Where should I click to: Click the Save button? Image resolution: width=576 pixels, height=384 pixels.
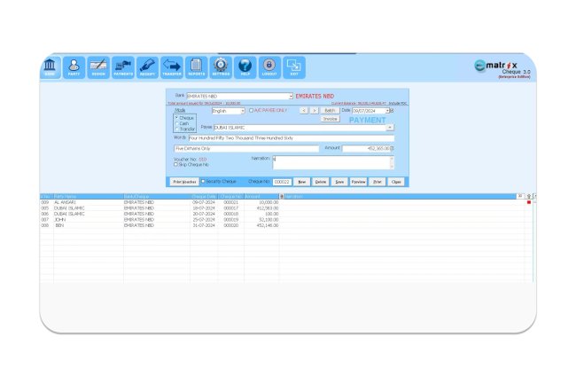(x=339, y=181)
